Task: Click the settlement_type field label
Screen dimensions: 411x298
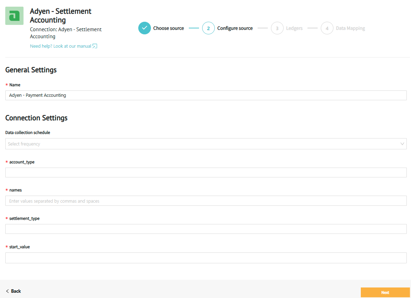Action: [x=24, y=218]
